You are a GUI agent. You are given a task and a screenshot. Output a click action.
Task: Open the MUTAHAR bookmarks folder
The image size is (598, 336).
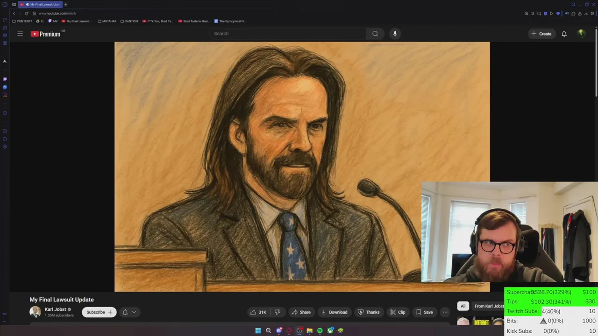pos(107,21)
